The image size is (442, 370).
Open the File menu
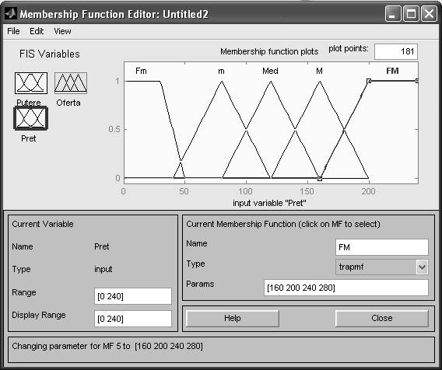click(13, 31)
